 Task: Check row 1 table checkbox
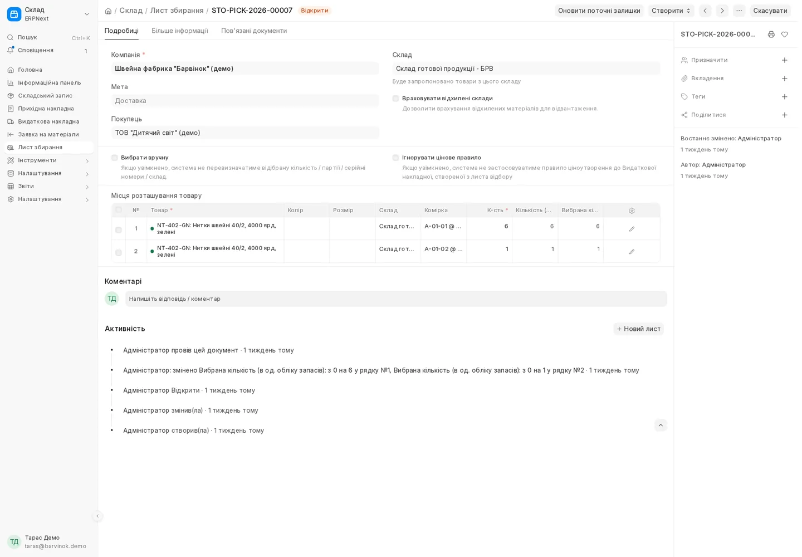(x=119, y=229)
